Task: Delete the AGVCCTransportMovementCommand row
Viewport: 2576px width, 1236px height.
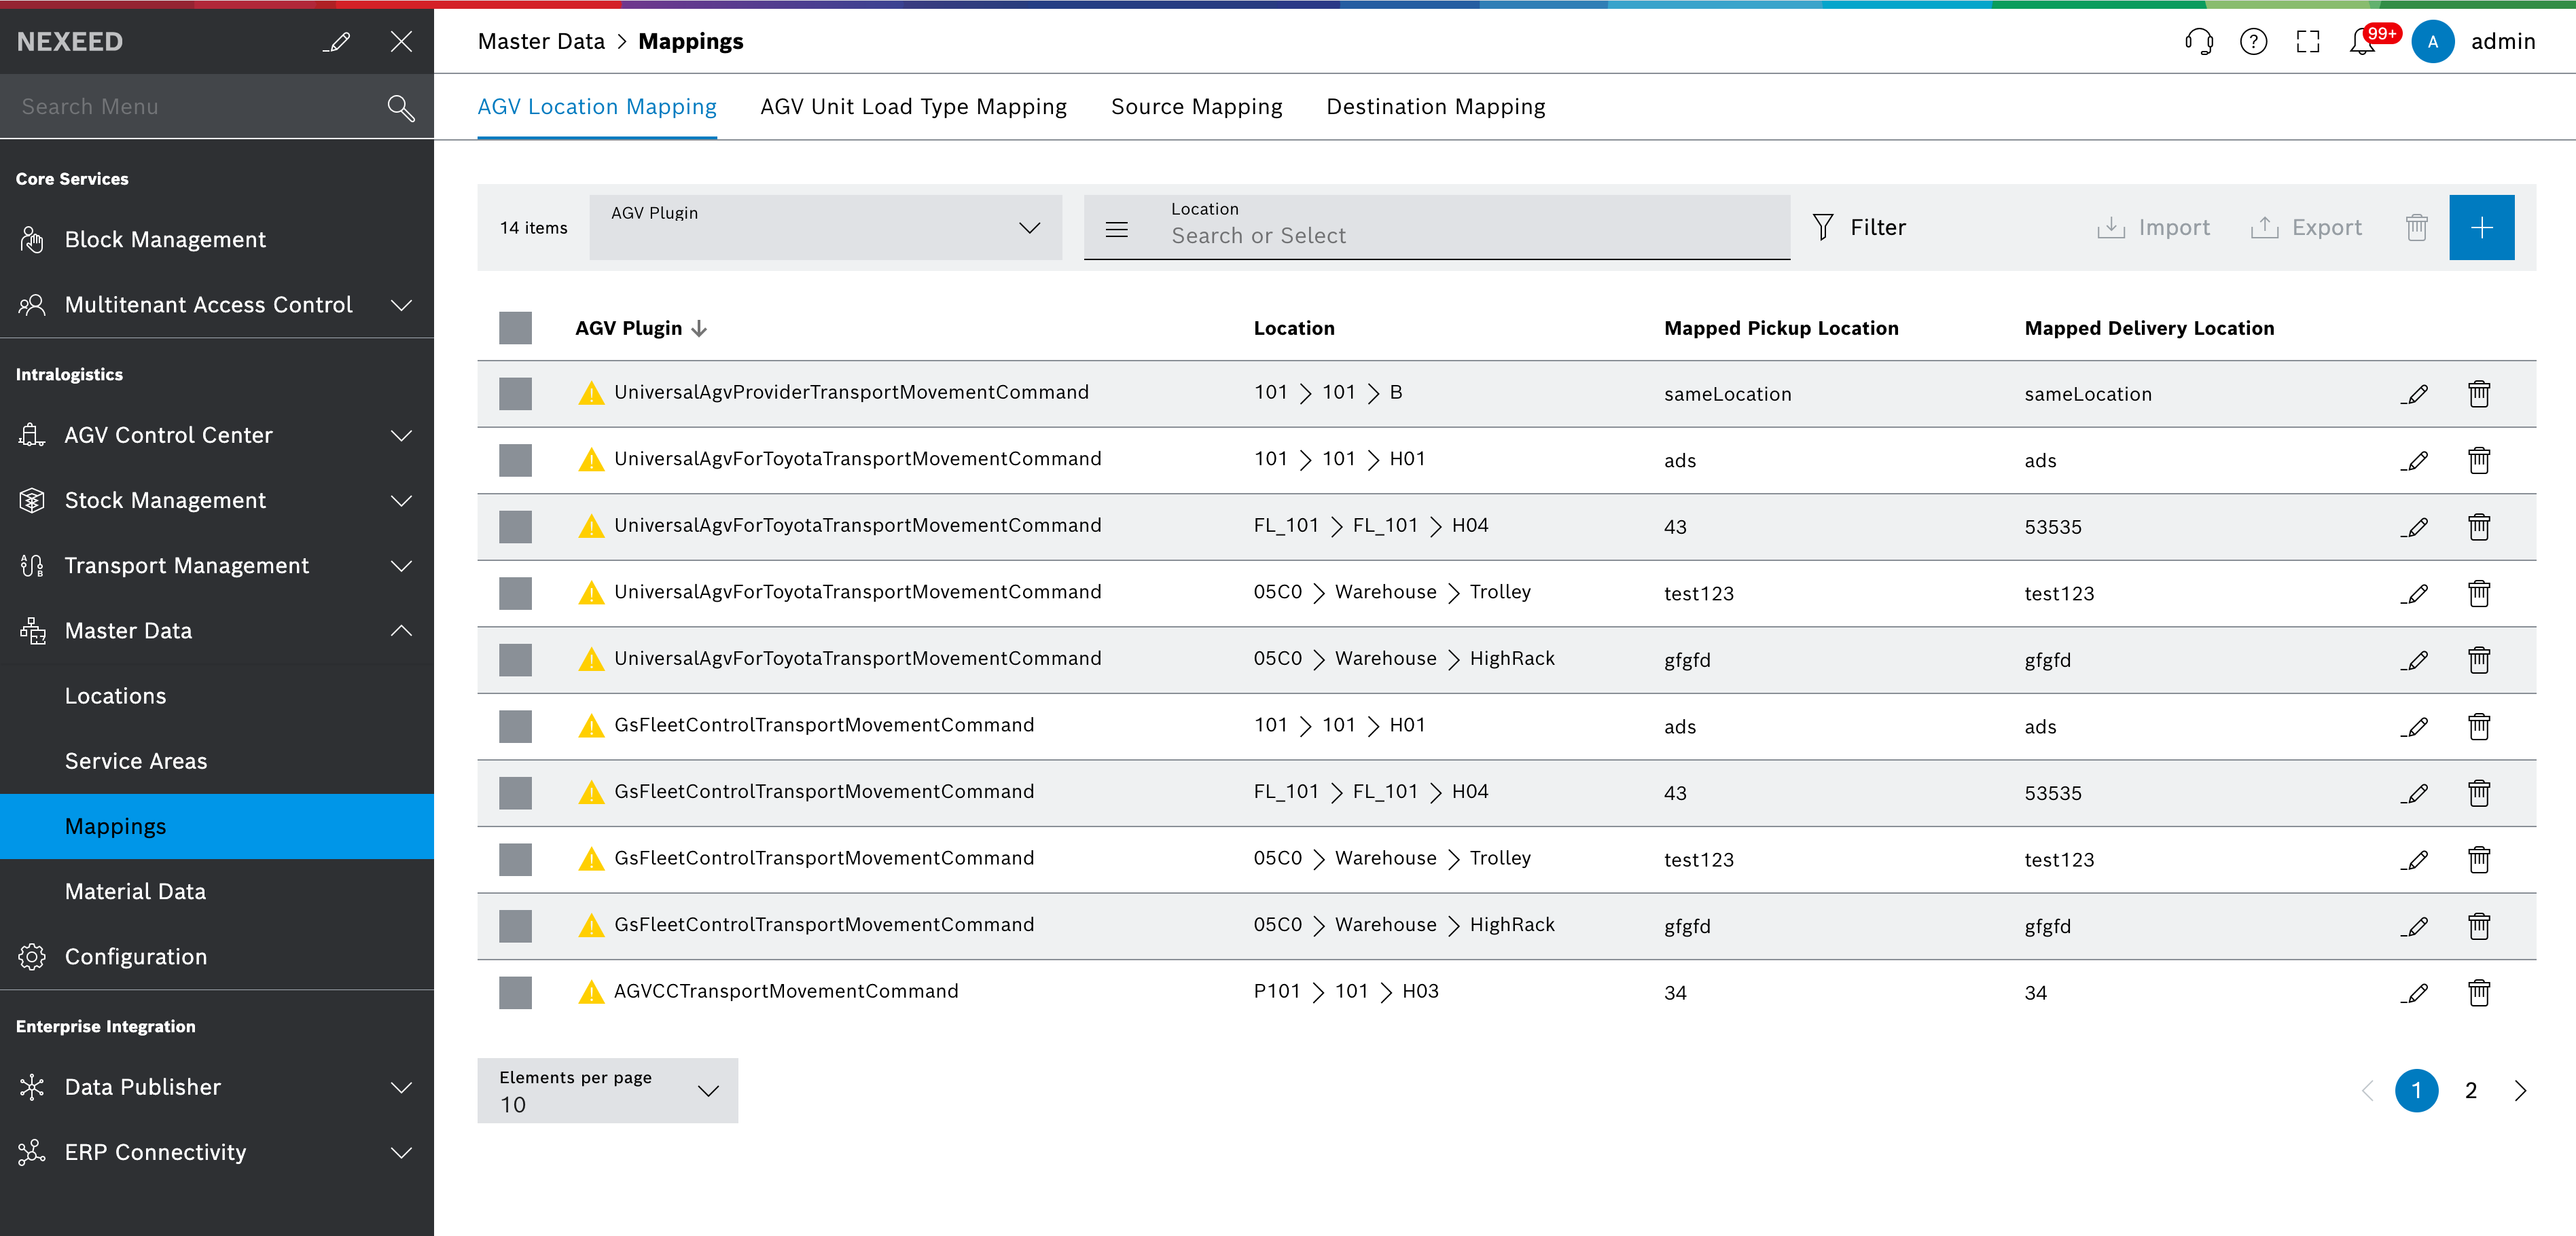Action: (2478, 993)
